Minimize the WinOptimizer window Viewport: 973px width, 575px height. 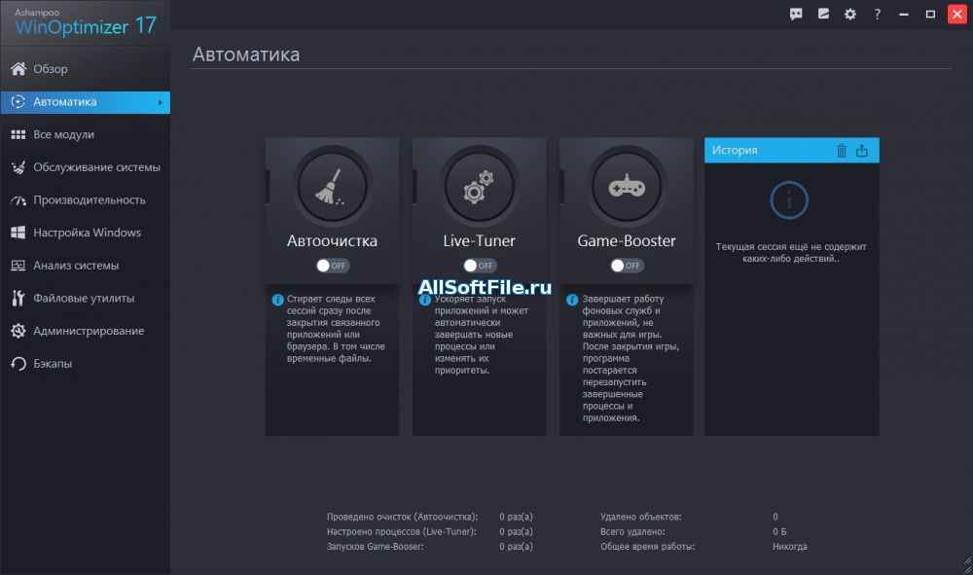point(904,14)
